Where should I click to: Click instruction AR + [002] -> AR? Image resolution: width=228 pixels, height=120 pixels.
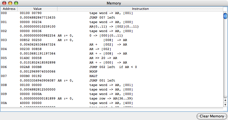click(x=108, y=44)
